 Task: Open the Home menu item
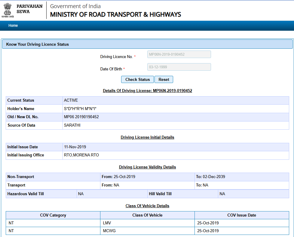[13, 26]
